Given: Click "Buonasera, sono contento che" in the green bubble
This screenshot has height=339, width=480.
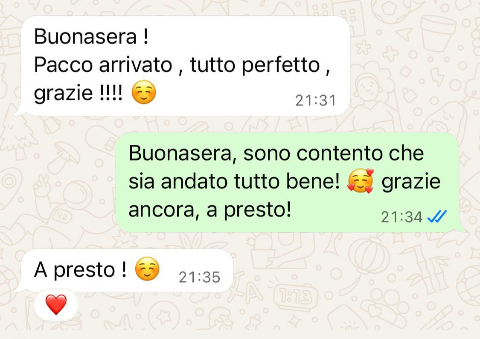Looking at the screenshot, I should (276, 153).
